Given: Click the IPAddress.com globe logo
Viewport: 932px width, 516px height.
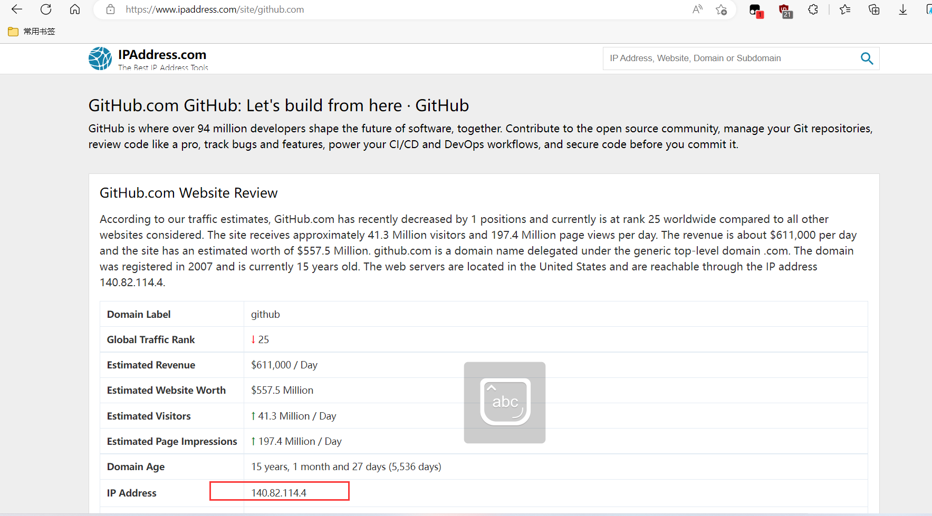Looking at the screenshot, I should point(100,59).
